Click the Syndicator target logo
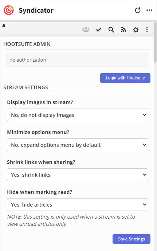The image size is (157, 251). tap(9, 10)
